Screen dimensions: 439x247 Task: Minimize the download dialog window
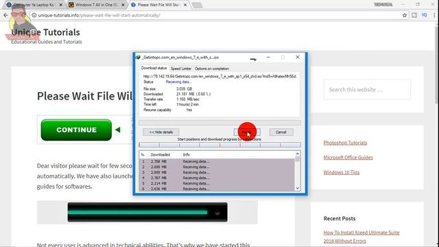[268, 57]
